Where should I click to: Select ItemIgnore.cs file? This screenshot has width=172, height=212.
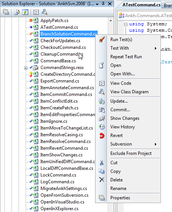(54, 121)
